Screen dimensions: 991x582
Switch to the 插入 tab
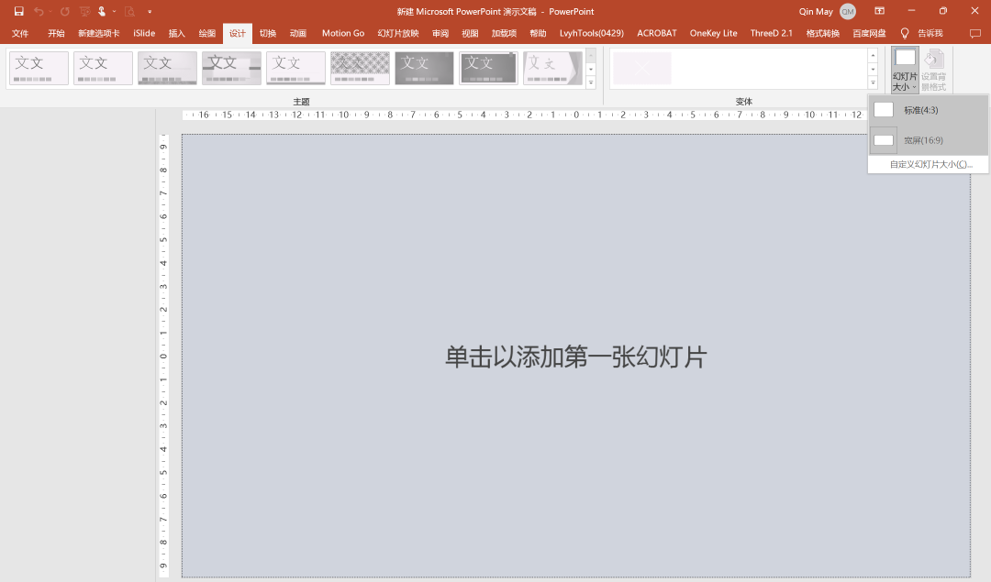(x=177, y=34)
